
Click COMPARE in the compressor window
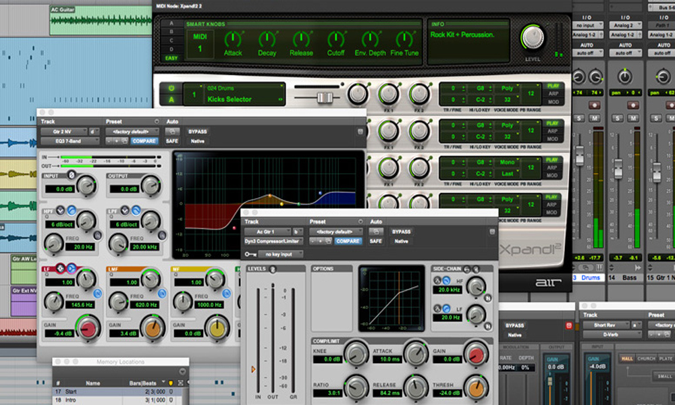[348, 241]
